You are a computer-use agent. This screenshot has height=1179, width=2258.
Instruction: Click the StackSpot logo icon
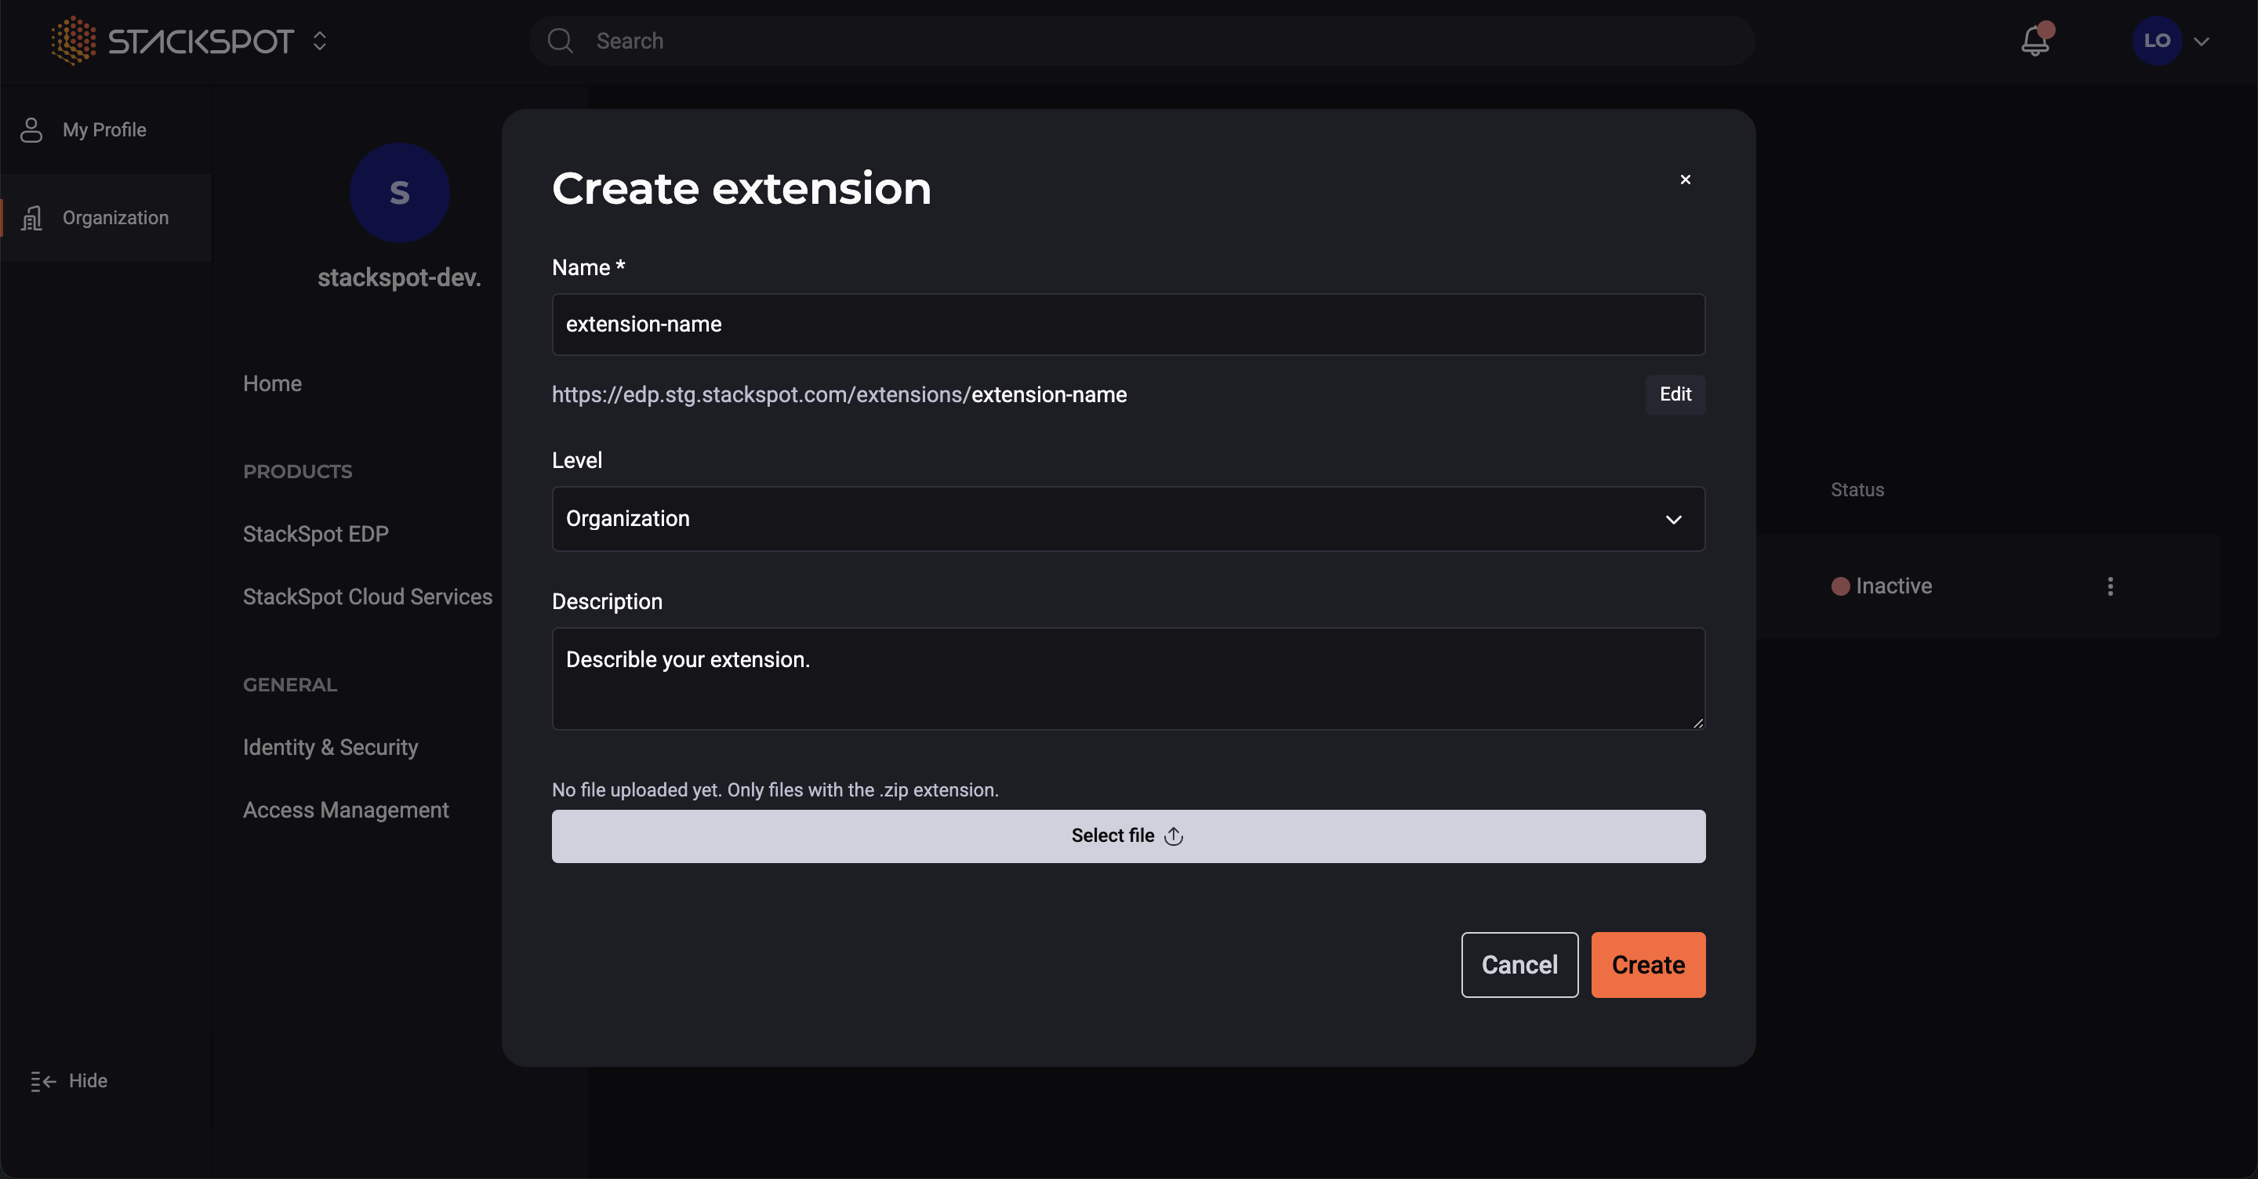coord(74,40)
